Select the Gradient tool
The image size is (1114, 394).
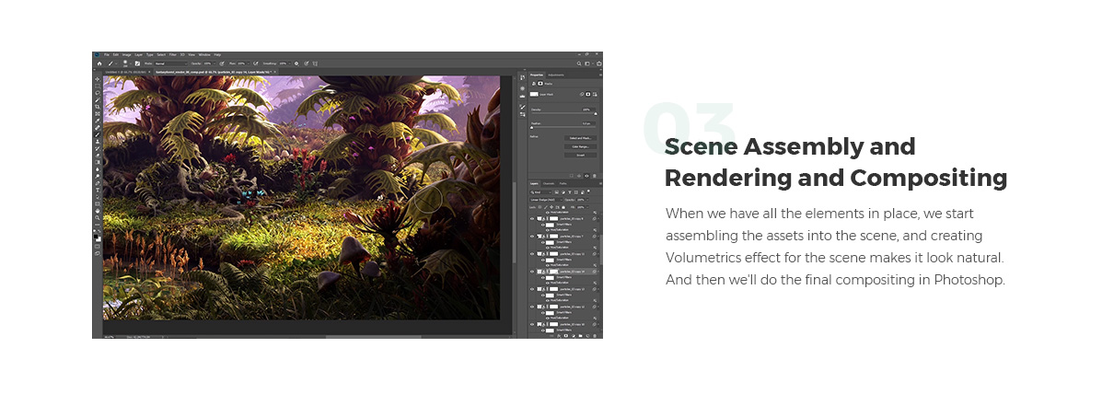[x=98, y=162]
